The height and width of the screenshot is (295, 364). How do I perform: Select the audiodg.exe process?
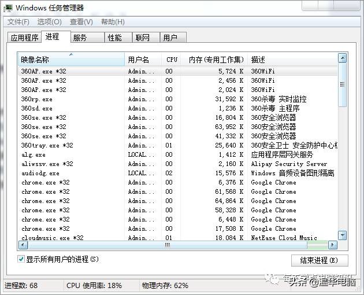coord(177,173)
